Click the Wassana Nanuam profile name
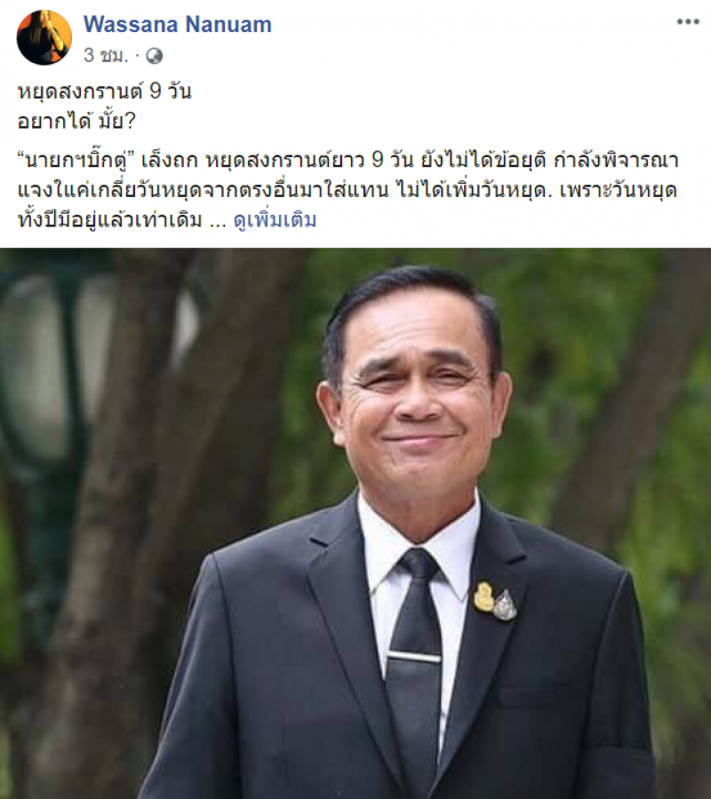Screen dimensions: 711x799 [178, 25]
